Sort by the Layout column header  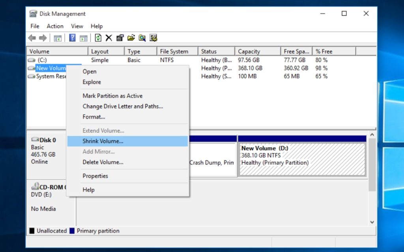(x=106, y=52)
